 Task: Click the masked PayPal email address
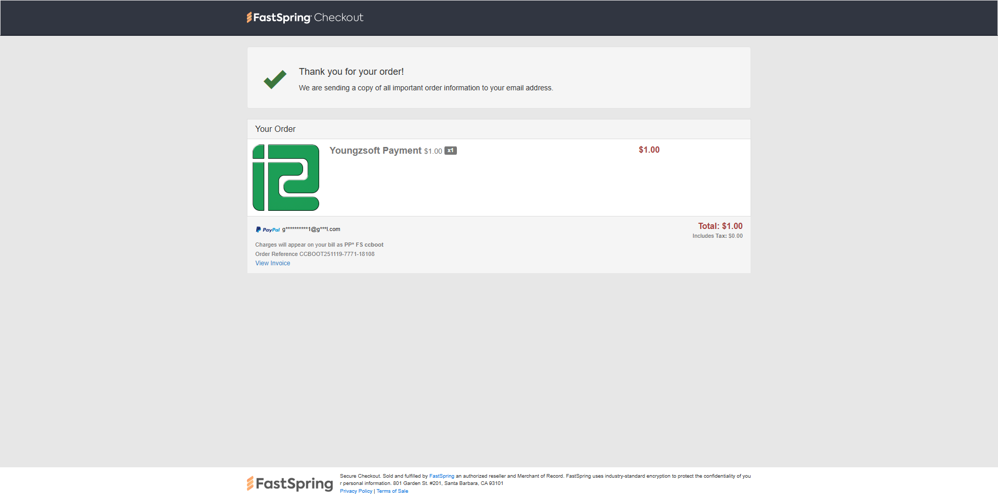coord(311,229)
